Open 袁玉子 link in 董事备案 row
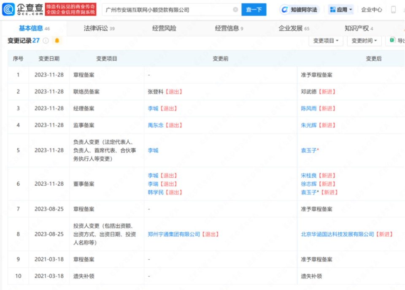Screen dimensions: 405x290 coord(309,192)
